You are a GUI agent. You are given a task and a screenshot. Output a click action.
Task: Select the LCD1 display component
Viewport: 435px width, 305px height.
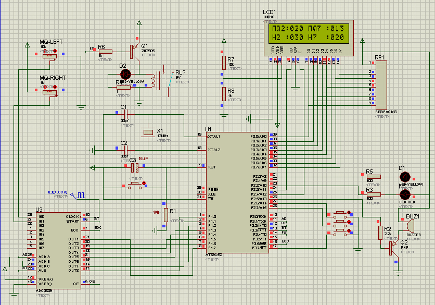[309, 38]
